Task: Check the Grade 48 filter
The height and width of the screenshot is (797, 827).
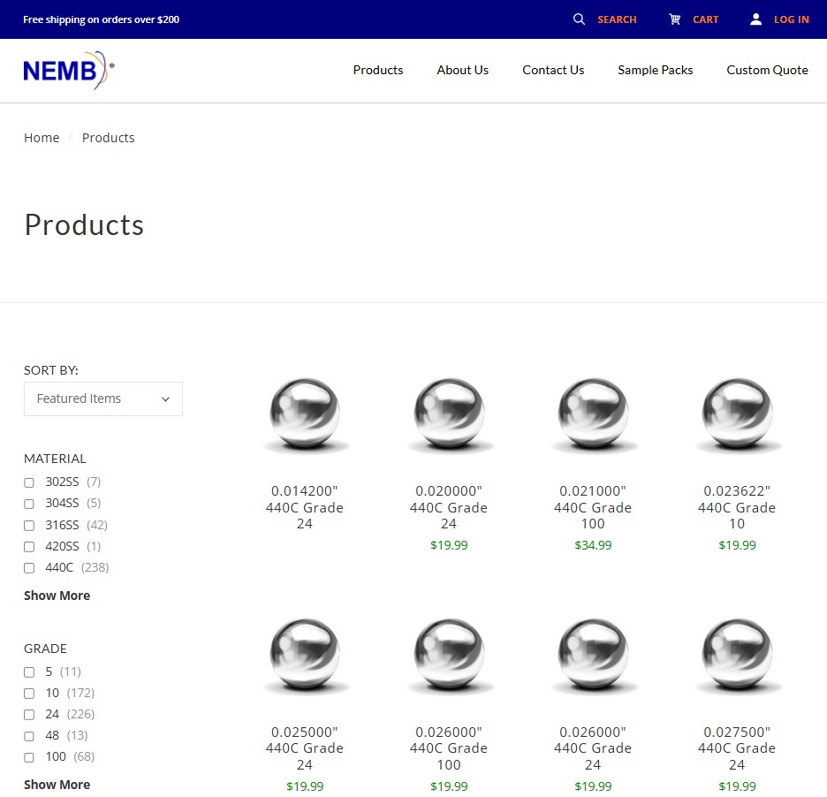Action: [x=29, y=736]
